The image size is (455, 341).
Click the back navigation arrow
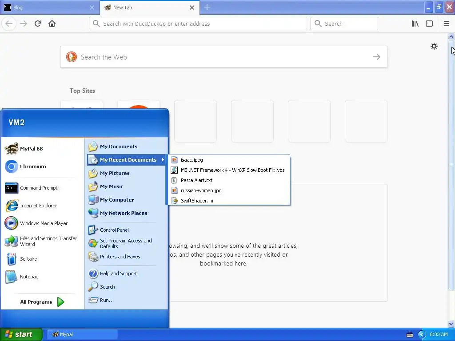[x=9, y=24]
